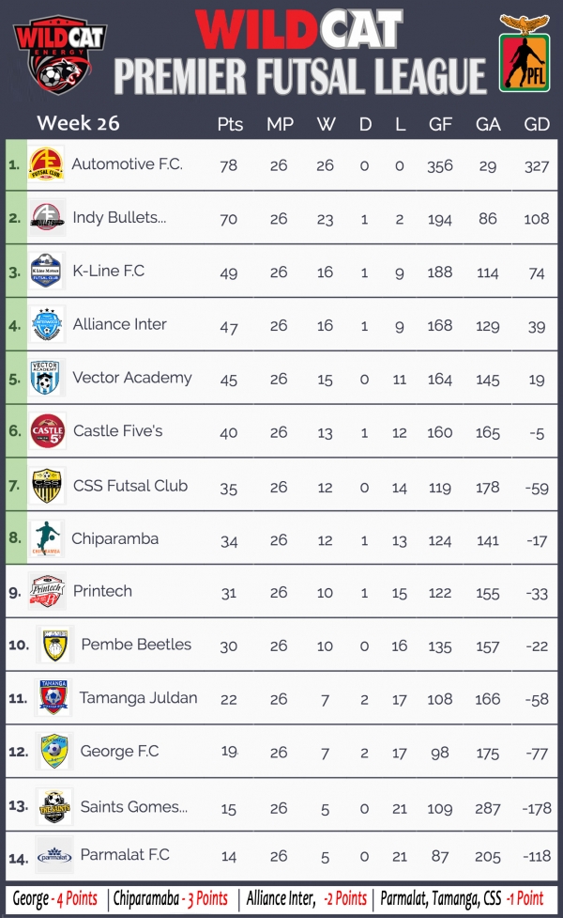
Task: Click the GD column header
Action: pyautogui.click(x=536, y=124)
